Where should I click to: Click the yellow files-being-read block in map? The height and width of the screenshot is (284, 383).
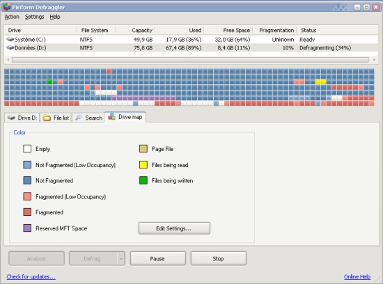click(x=320, y=82)
